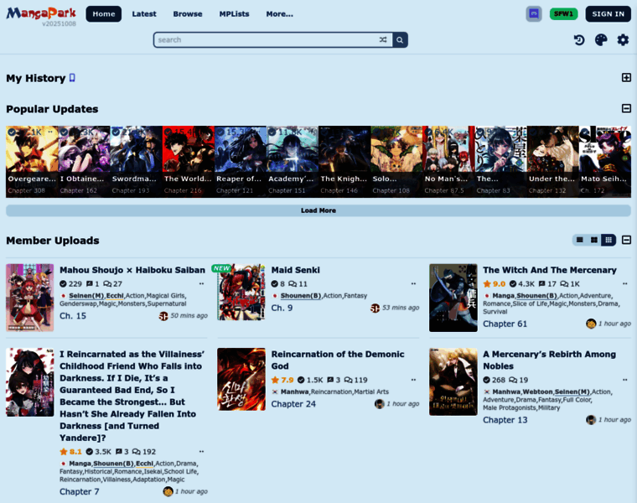637x503 pixels.
Task: Open the Discord icon button
Action: [x=534, y=13]
